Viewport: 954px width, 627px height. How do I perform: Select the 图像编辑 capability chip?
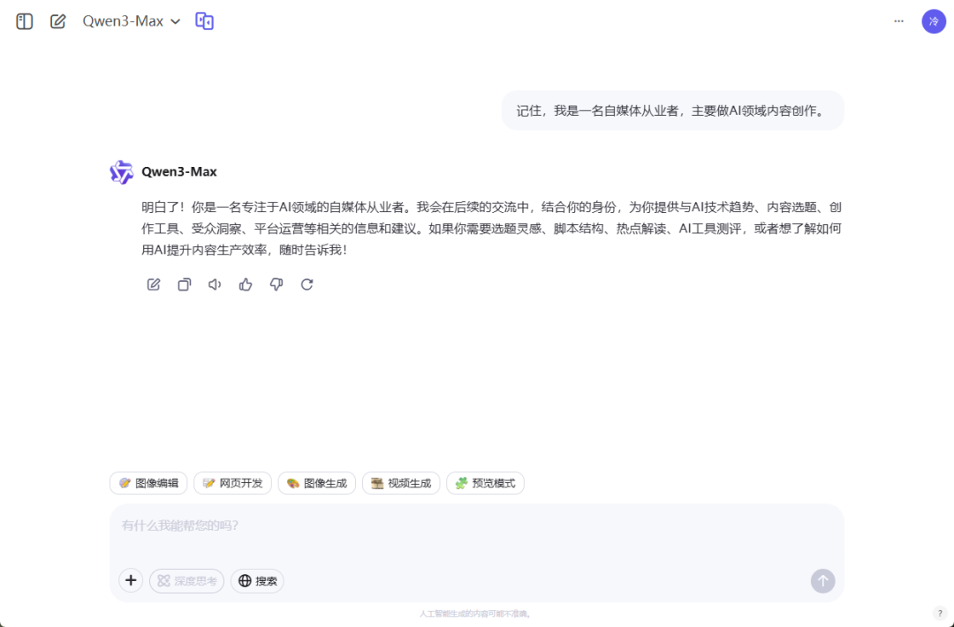[x=148, y=483]
